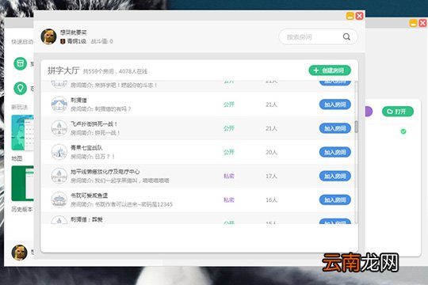This screenshot has width=428, height=285.
Task: Select room name 飞卢扑街拼死一战!
Action: [x=94, y=124]
